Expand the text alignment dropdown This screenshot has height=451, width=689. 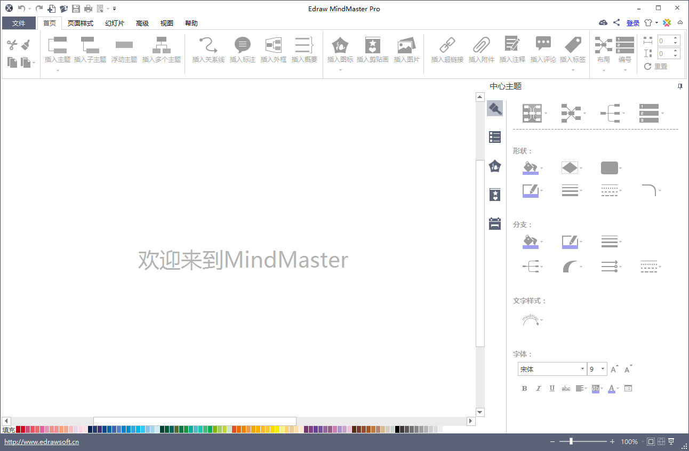[x=586, y=389]
